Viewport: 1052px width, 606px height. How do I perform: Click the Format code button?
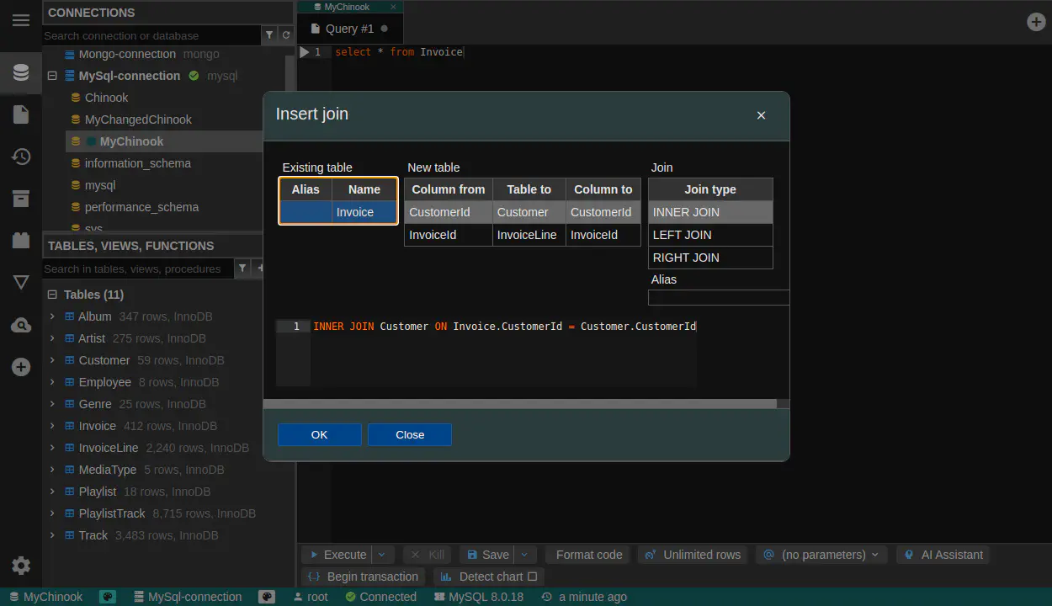589,555
